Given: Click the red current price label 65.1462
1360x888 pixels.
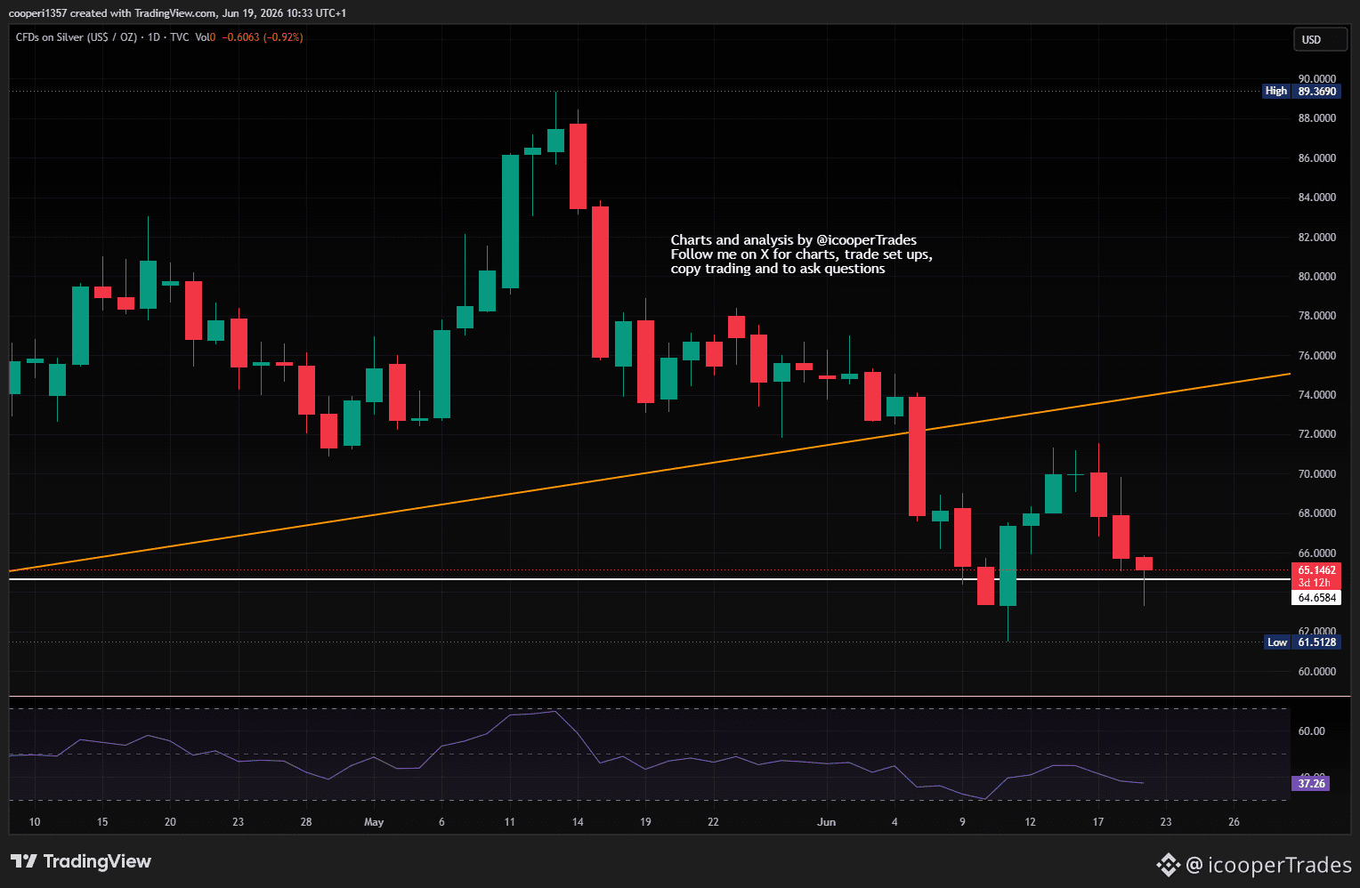Looking at the screenshot, I should (1316, 570).
